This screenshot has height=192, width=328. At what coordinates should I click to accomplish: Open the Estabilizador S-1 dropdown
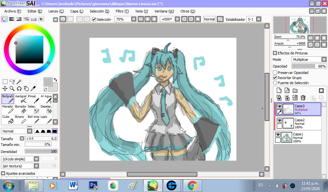coord(259,19)
